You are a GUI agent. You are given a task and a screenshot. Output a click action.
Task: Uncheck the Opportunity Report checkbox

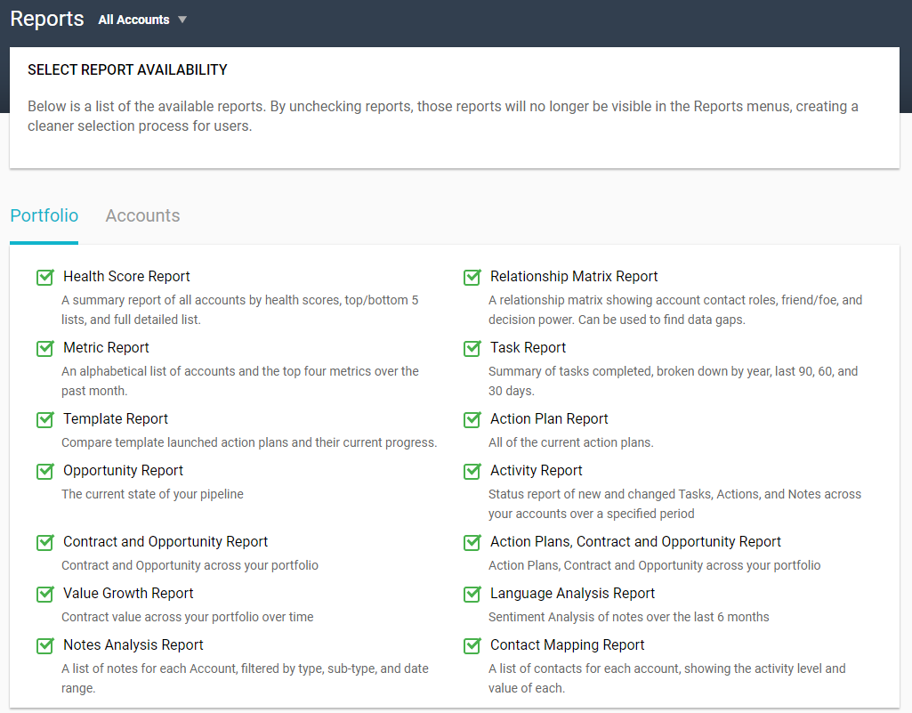44,471
